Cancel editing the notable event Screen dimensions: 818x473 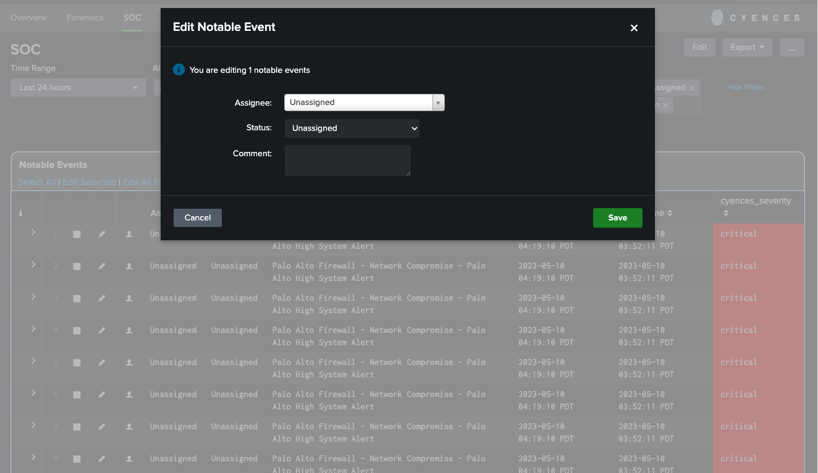coord(198,217)
